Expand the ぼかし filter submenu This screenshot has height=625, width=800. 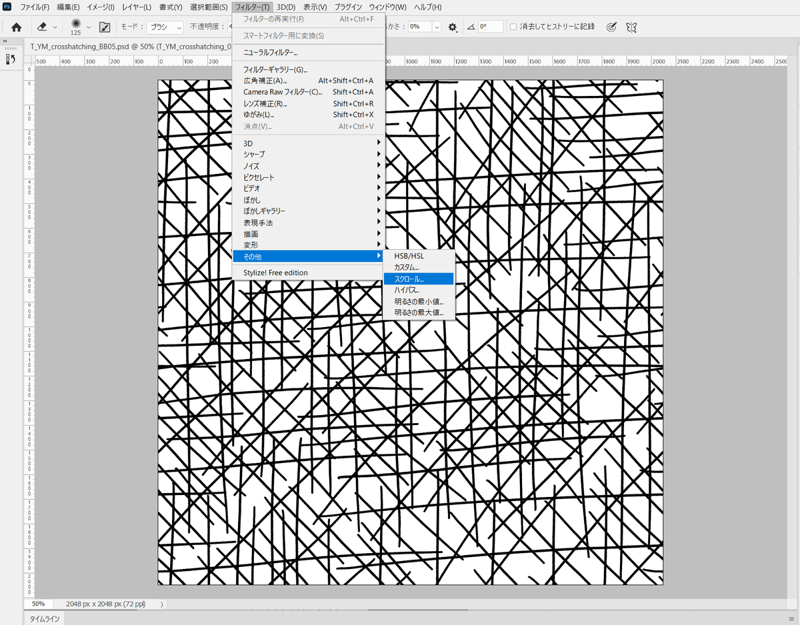tap(309, 200)
